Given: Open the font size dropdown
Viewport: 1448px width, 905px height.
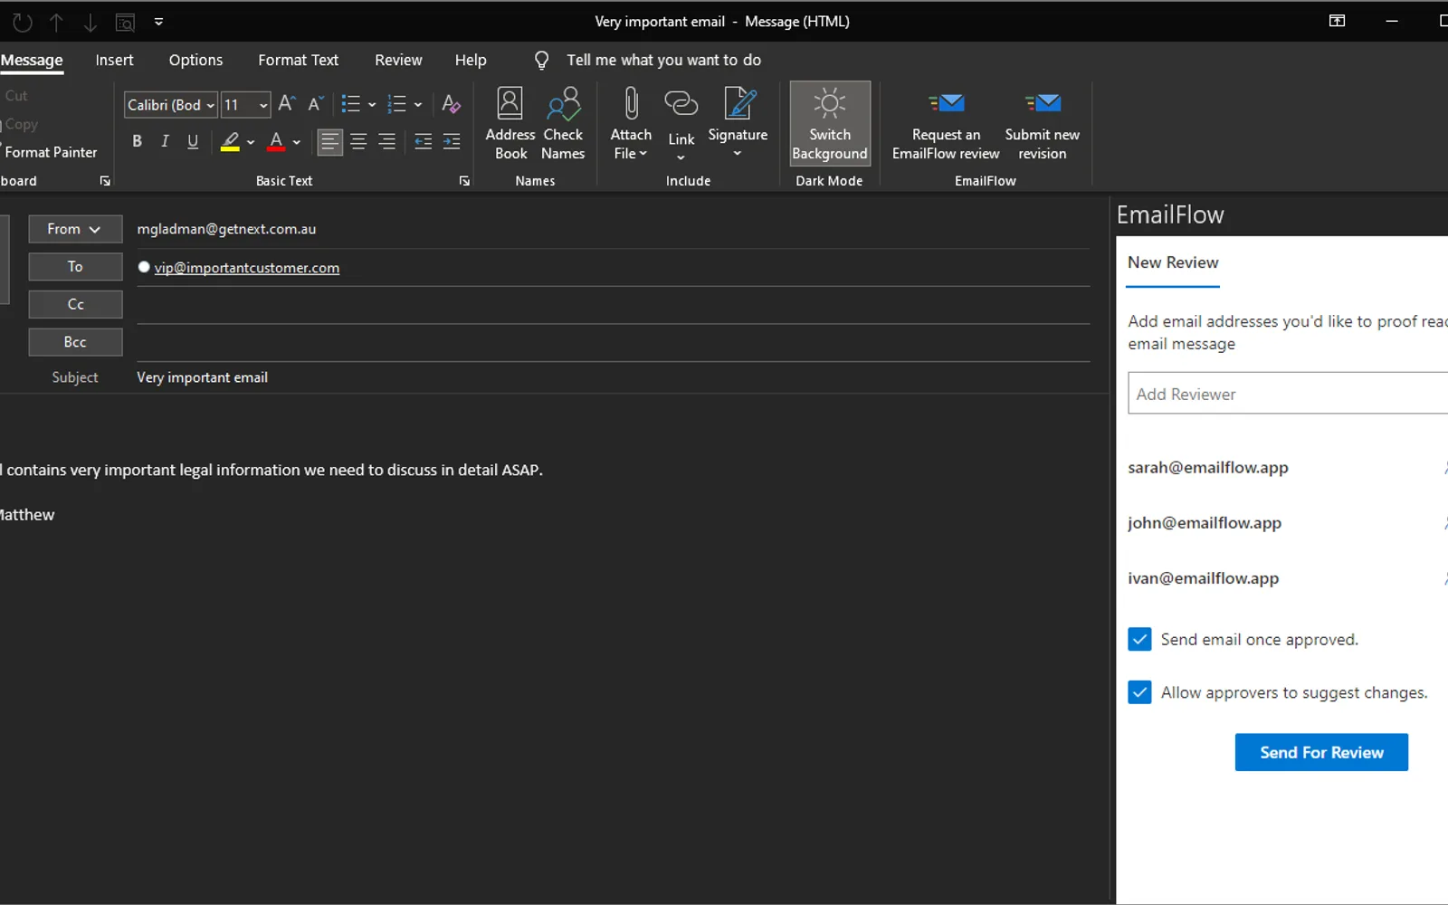Looking at the screenshot, I should (x=263, y=105).
